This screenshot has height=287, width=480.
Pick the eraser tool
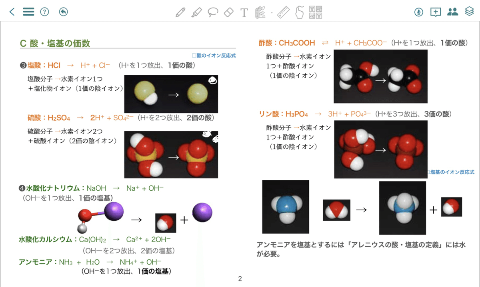(228, 12)
